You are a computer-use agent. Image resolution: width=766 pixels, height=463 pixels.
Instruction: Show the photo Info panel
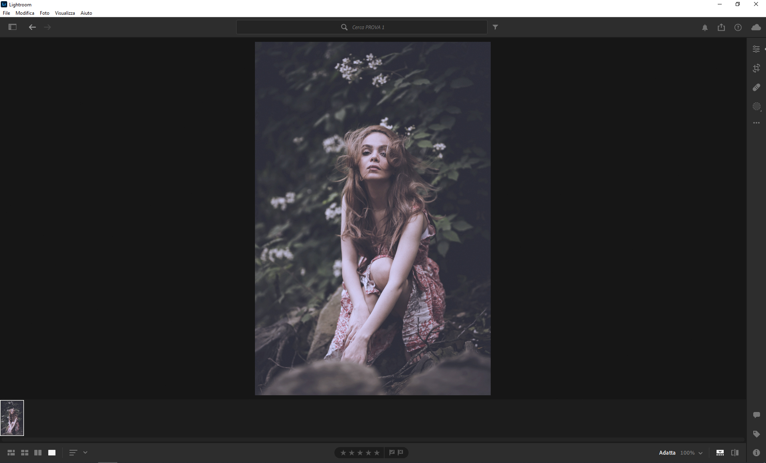756,453
